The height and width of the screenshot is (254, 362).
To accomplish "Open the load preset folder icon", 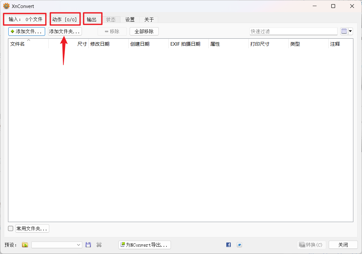I will coord(25,245).
